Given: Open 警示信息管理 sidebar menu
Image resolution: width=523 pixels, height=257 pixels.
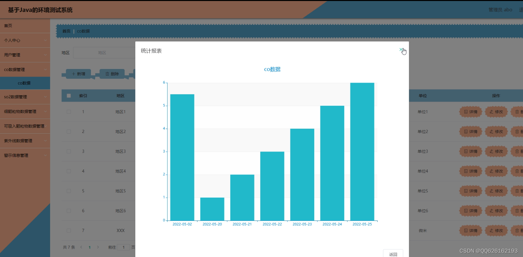Looking at the screenshot, I should [25, 155].
